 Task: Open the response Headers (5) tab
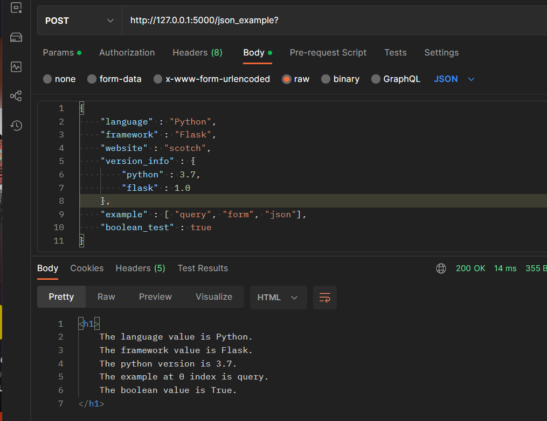point(140,268)
